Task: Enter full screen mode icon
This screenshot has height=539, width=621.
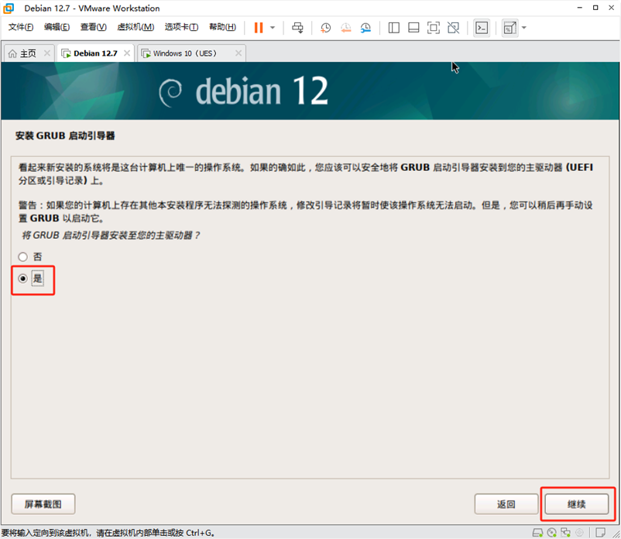Action: click(x=434, y=28)
